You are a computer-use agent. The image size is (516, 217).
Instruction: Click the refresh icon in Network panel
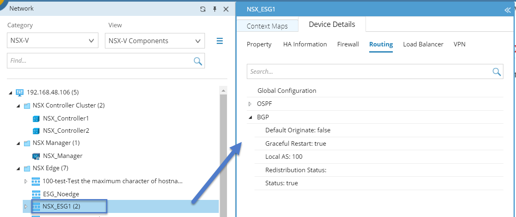(203, 9)
